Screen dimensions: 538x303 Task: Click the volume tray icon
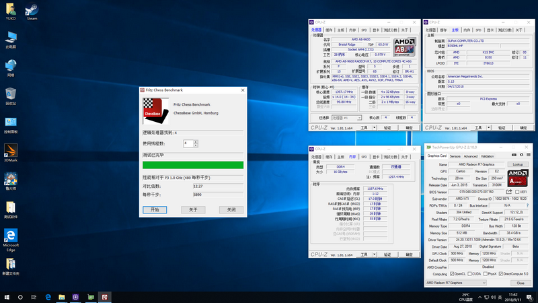coord(493,297)
